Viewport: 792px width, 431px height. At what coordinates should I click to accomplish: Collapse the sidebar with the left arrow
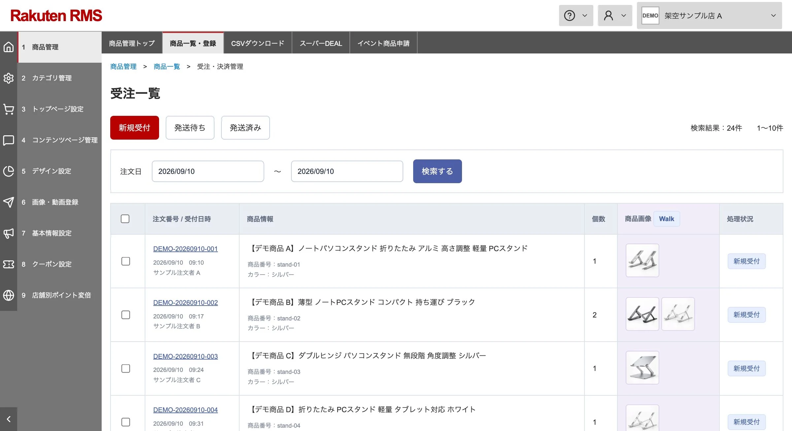[9, 419]
